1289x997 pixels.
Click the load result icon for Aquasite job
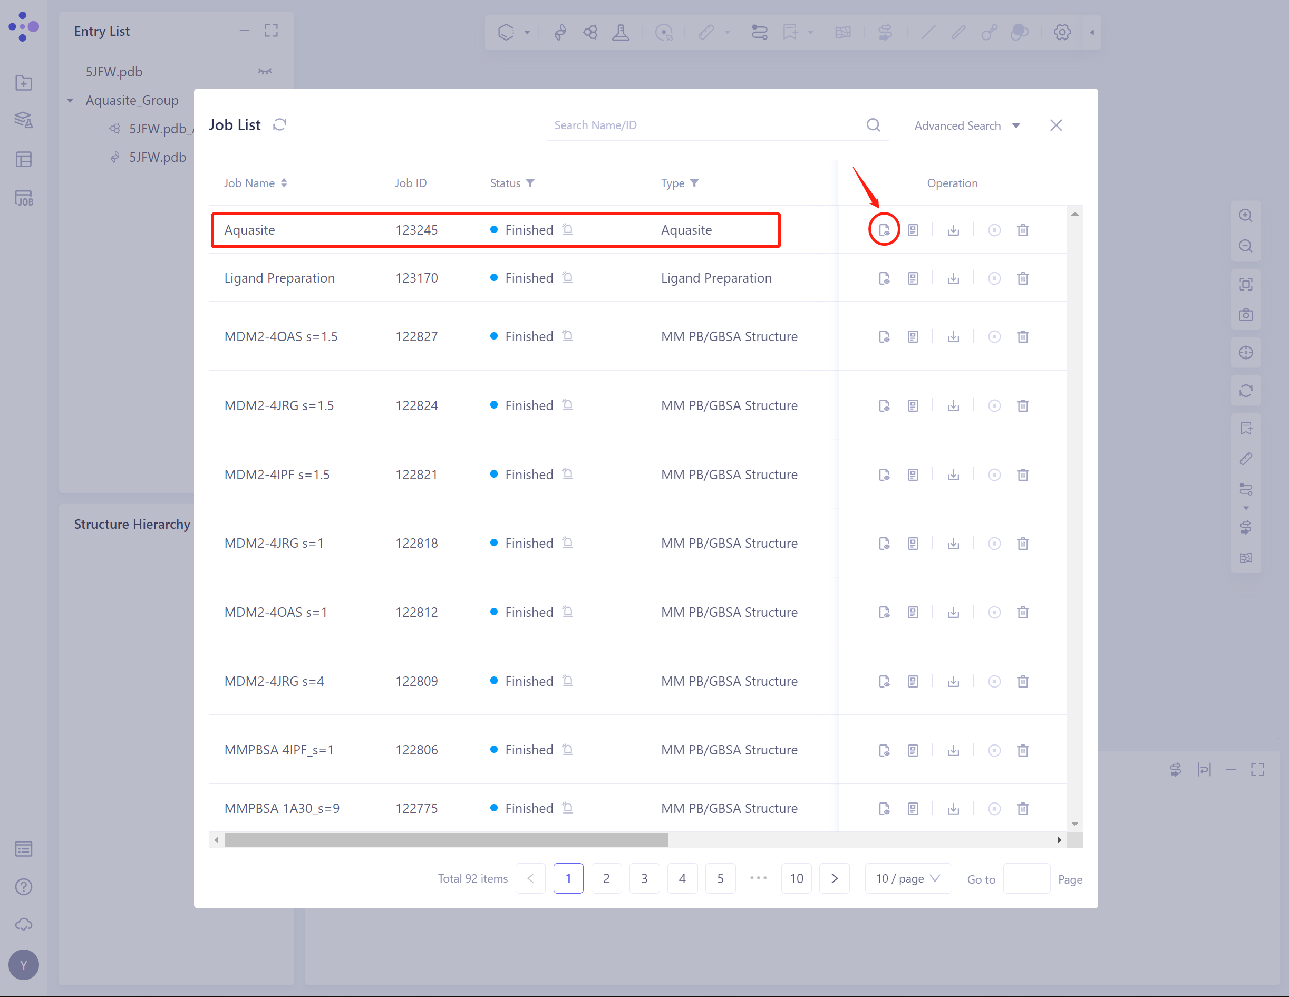(884, 230)
